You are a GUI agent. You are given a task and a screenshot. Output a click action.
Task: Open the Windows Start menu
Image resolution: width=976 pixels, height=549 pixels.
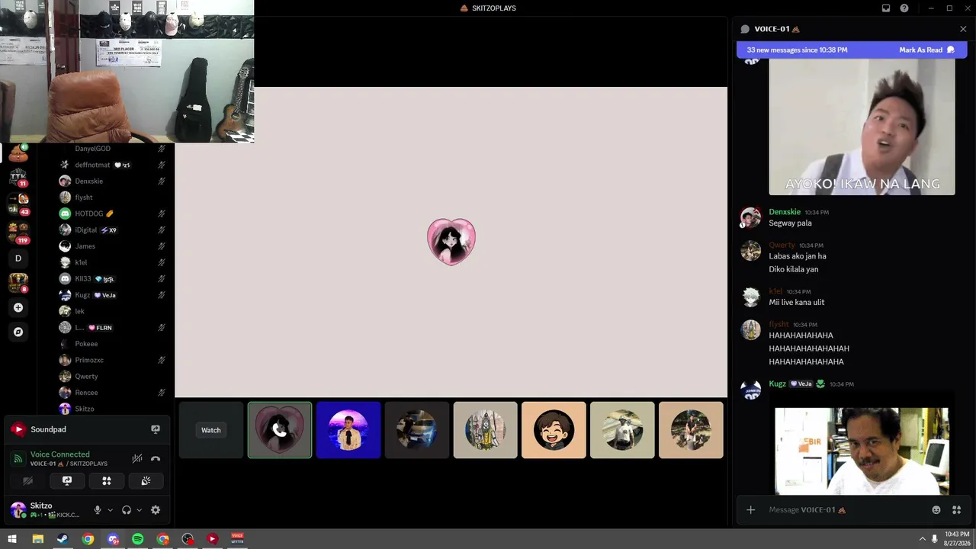coord(12,539)
